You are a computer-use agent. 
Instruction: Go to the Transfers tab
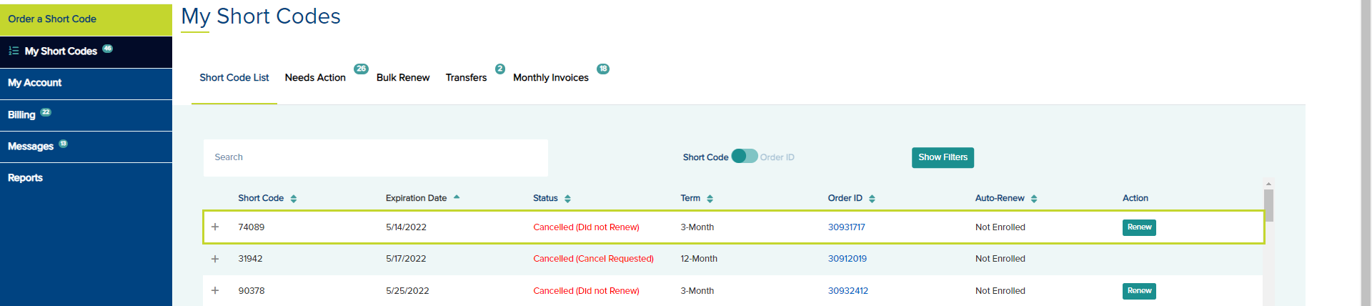click(466, 77)
